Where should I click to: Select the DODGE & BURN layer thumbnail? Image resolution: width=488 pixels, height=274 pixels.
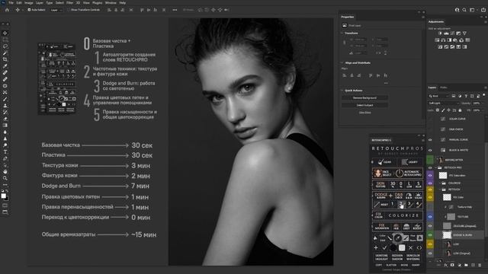tap(448, 235)
